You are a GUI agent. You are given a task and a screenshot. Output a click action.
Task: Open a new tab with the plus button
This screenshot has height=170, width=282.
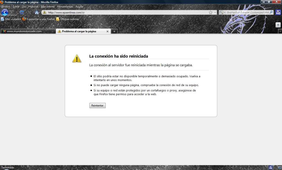tap(114, 31)
